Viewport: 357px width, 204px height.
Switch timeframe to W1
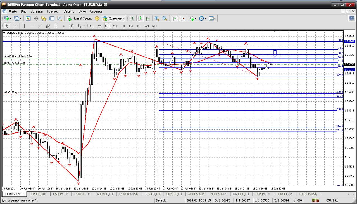pyautogui.click(x=147, y=26)
